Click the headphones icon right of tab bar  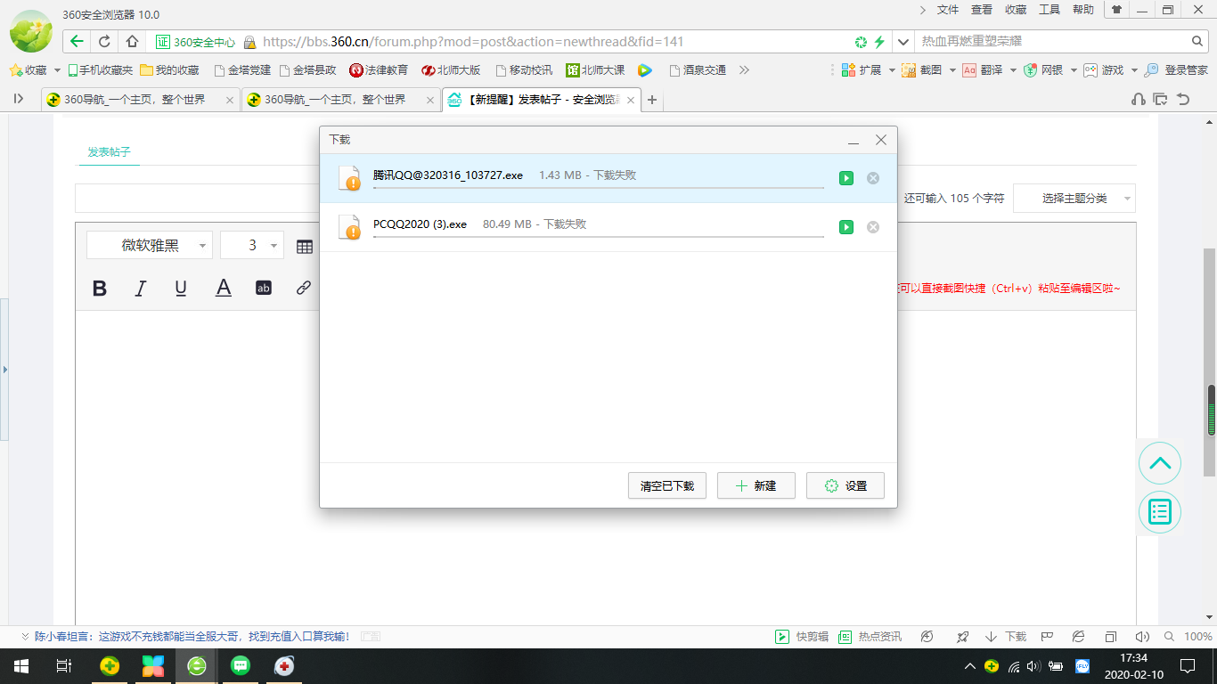coord(1138,100)
